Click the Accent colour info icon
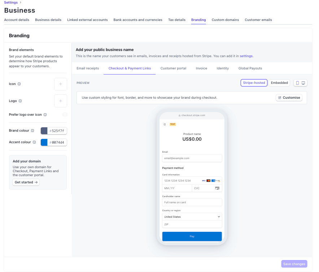The image size is (319, 272). [x=34, y=142]
